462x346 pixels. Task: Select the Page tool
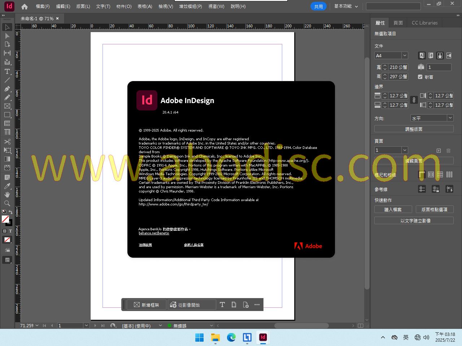(7, 44)
